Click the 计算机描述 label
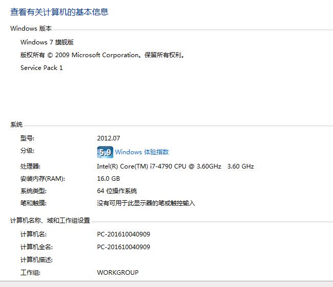This screenshot has width=333, height=287. click(x=37, y=260)
